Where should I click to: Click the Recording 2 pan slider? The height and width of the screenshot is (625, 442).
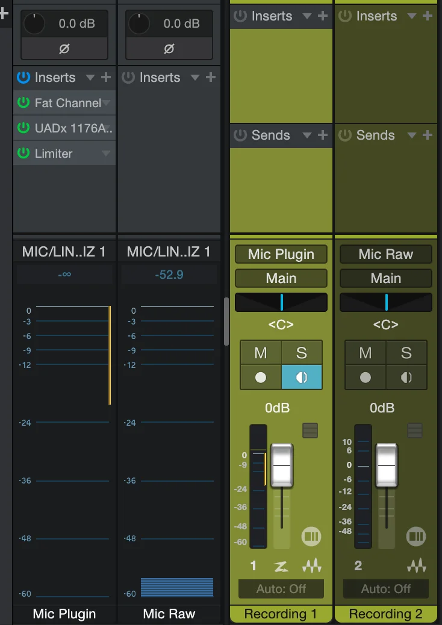(386, 302)
